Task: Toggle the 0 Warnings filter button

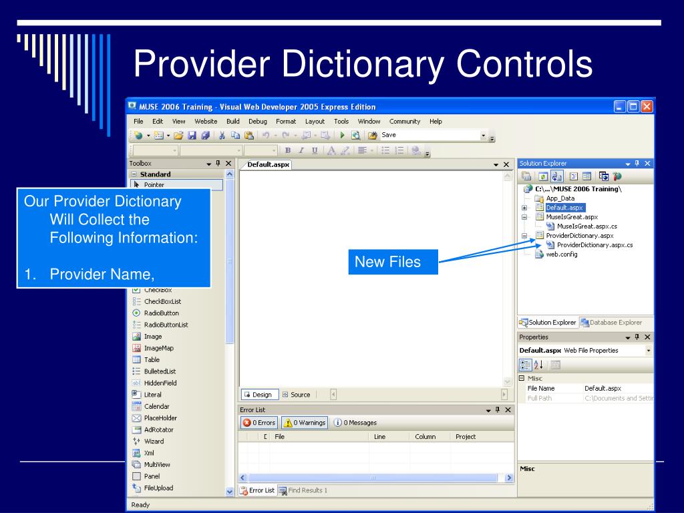Action: 305,422
